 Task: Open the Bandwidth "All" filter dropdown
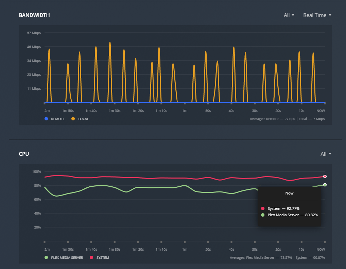point(289,15)
